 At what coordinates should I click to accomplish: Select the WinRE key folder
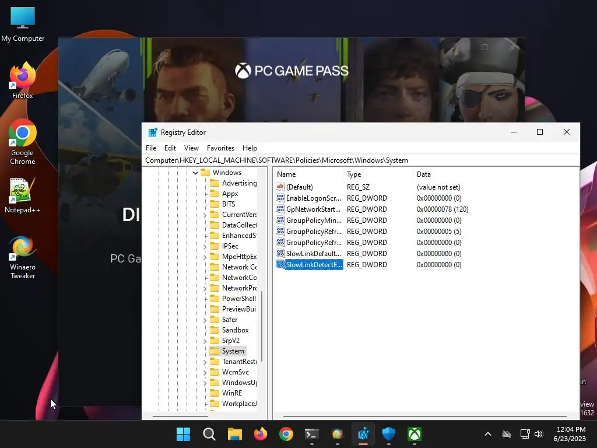pyautogui.click(x=226, y=393)
